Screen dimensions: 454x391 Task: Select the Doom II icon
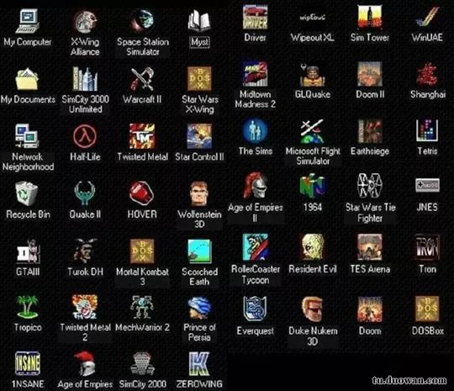[370, 74]
